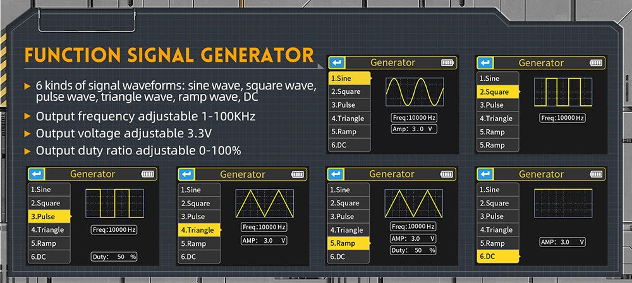Select the highlighted 1.Sine menu entry
The height and width of the screenshot is (283, 632).
348,78
